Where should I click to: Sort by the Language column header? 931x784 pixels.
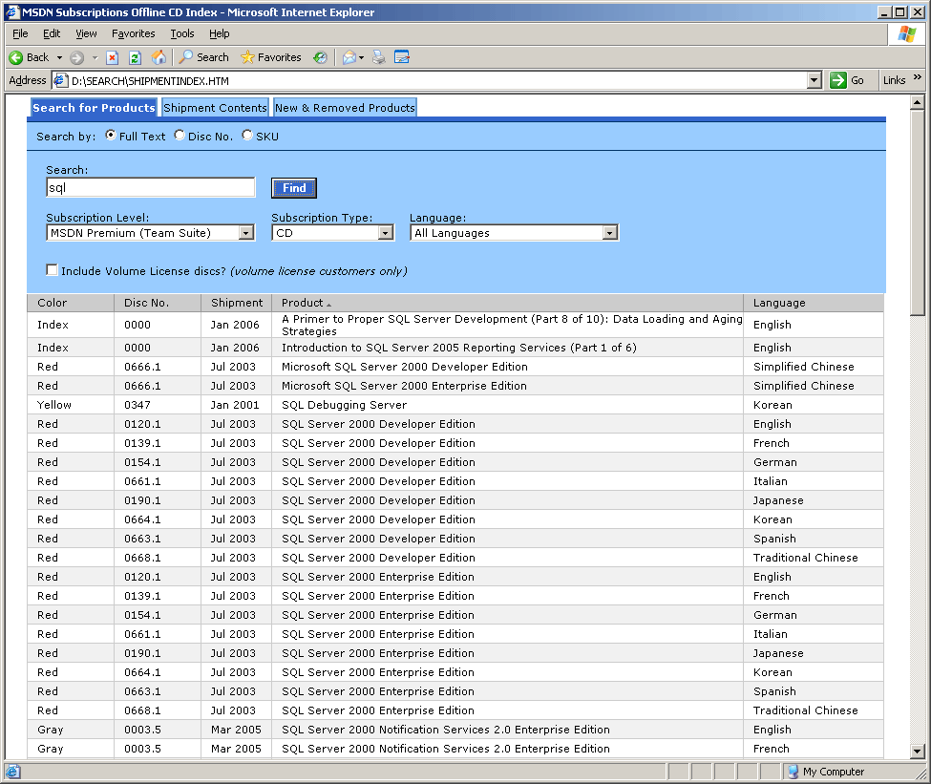(814, 303)
